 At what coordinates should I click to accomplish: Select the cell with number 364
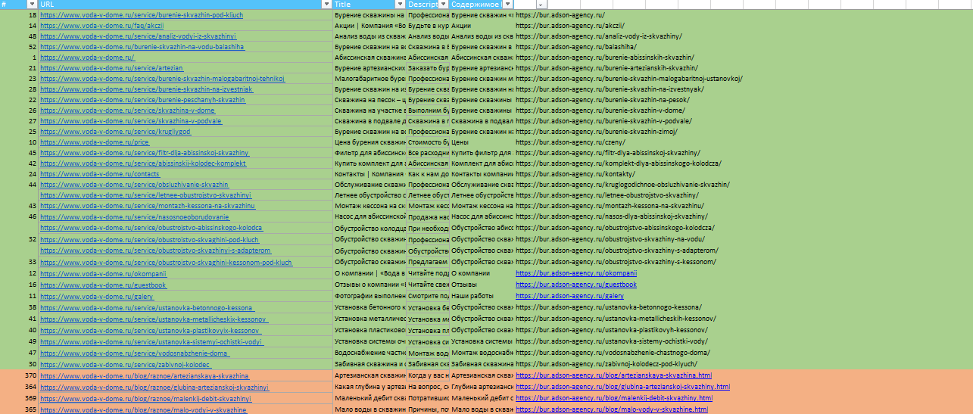(x=19, y=387)
